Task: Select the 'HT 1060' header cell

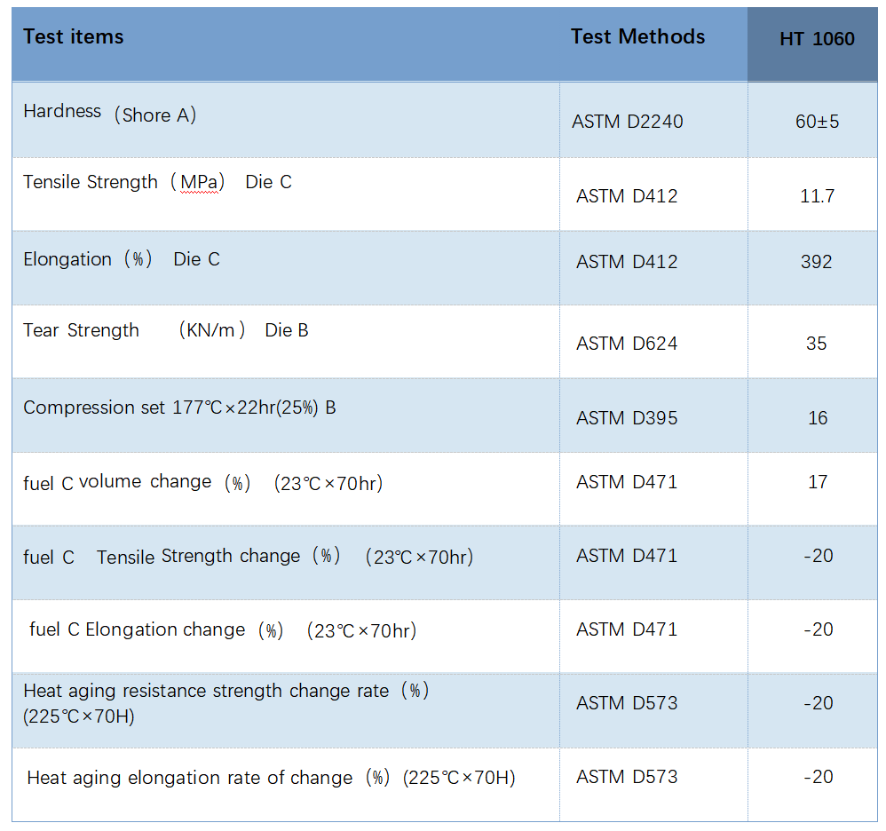Action: coord(817,39)
